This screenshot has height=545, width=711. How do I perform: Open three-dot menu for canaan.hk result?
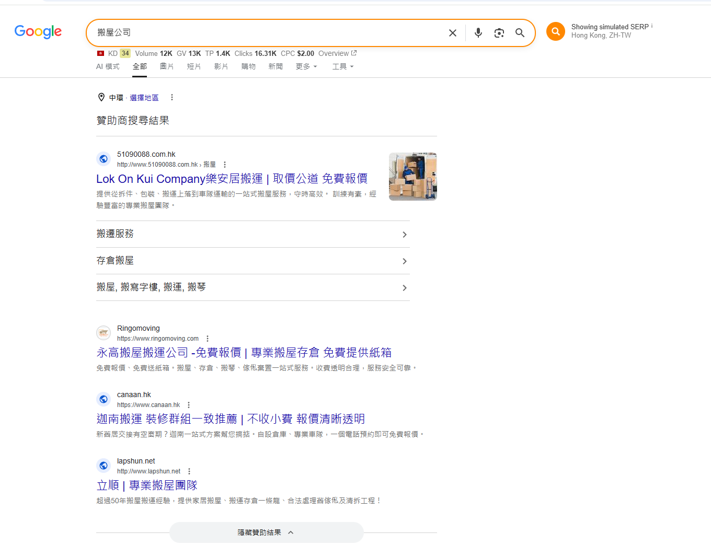[x=189, y=405]
